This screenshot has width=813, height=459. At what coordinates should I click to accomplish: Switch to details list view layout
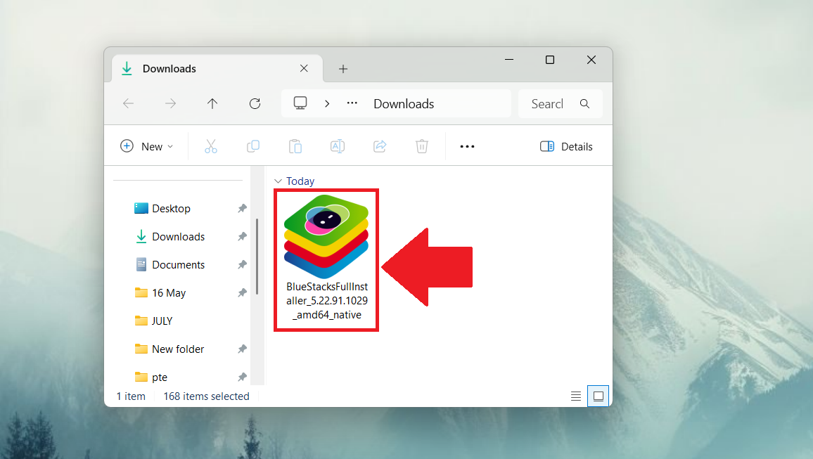tap(576, 396)
